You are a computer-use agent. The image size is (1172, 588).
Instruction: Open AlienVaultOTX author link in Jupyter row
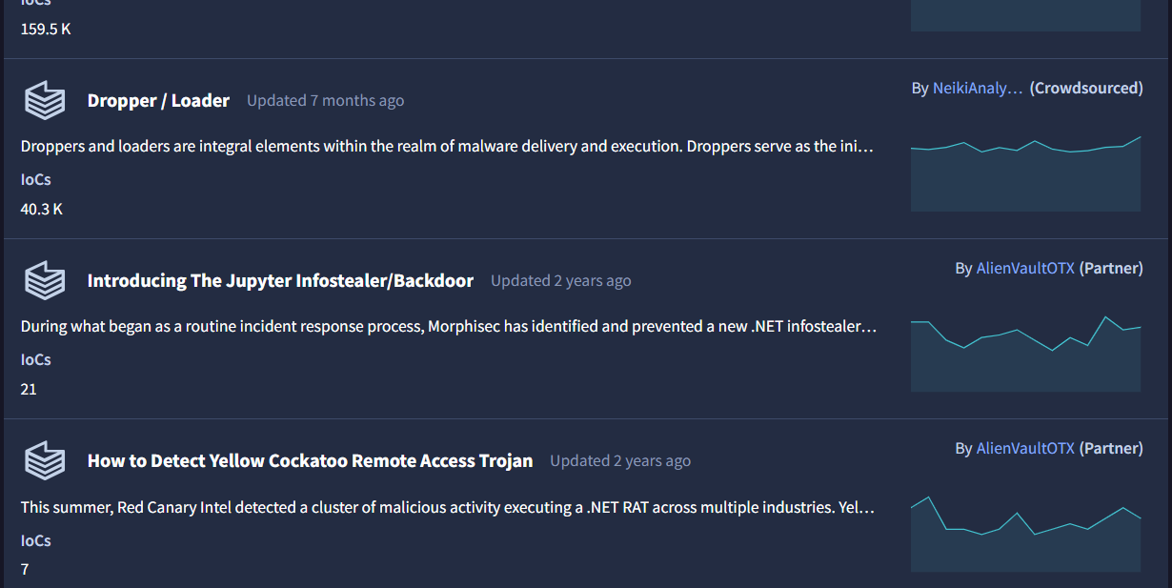pos(1025,268)
